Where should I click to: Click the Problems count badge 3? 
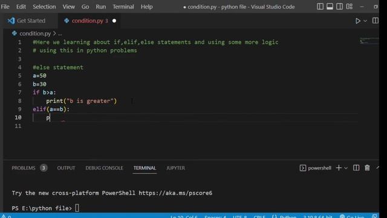(44, 168)
